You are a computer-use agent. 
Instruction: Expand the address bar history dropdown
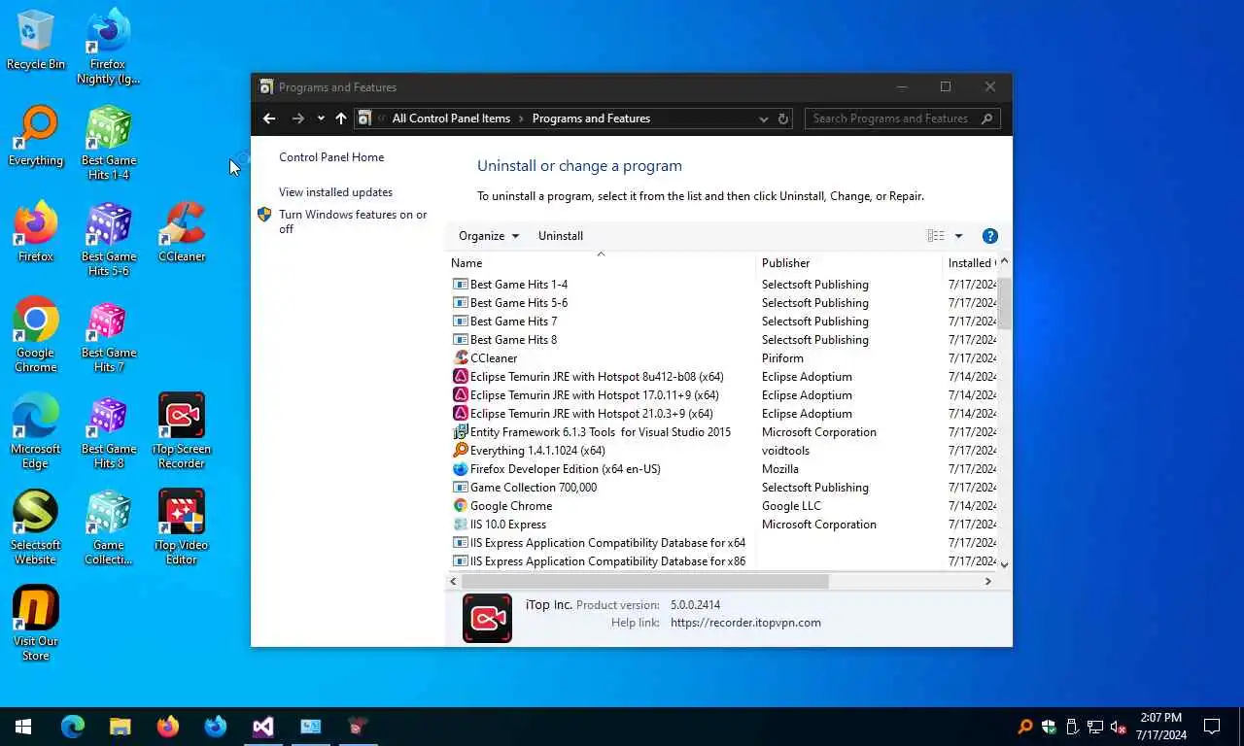click(x=763, y=119)
